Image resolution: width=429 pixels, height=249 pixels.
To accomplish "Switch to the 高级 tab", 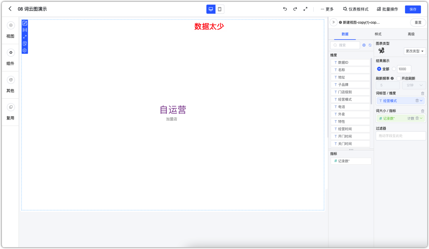I will pos(411,34).
